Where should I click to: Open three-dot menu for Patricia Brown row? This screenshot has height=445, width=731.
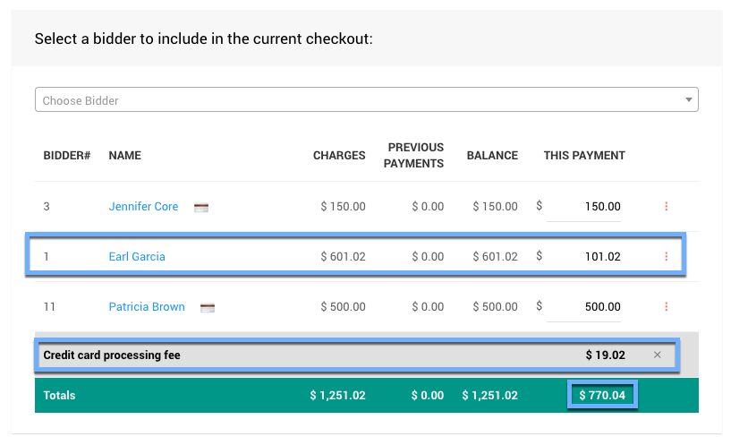[666, 307]
